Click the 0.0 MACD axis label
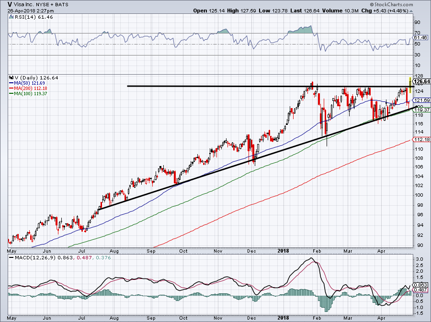 click(419, 295)
